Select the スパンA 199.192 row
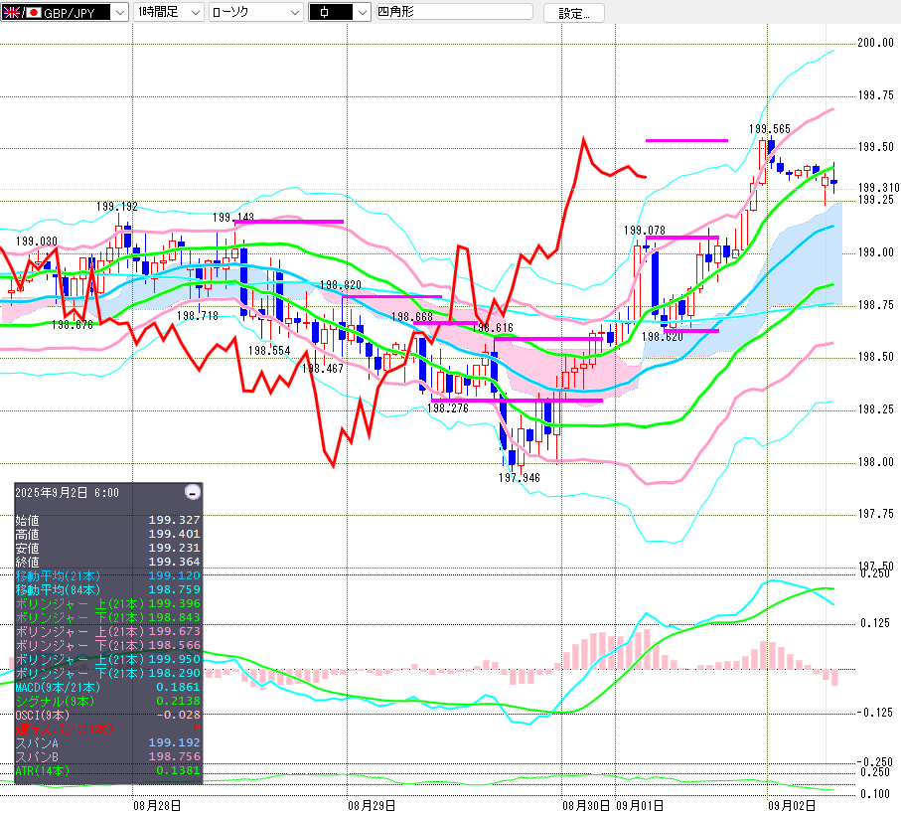Image resolution: width=901 pixels, height=813 pixels. [107, 742]
